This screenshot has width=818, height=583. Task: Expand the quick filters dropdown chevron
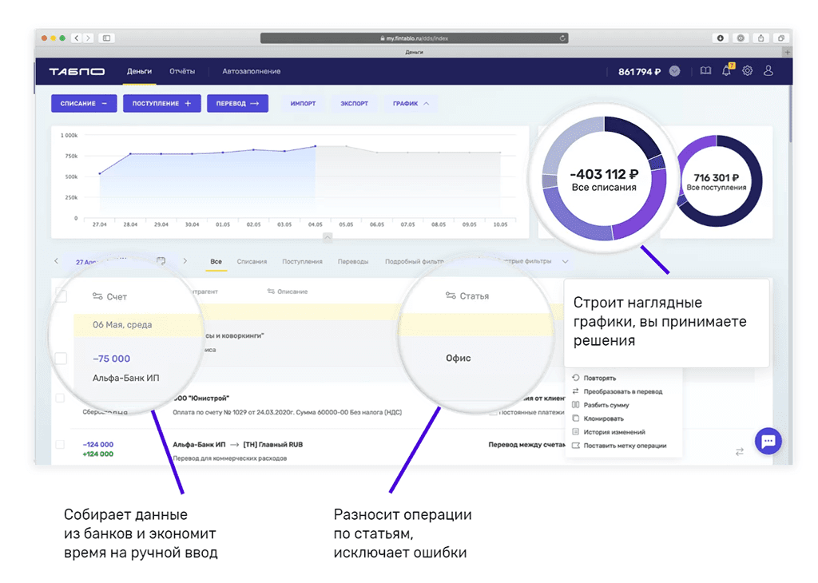click(566, 261)
